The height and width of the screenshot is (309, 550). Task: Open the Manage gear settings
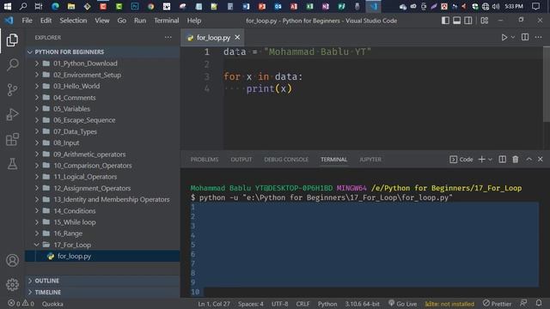[12, 284]
